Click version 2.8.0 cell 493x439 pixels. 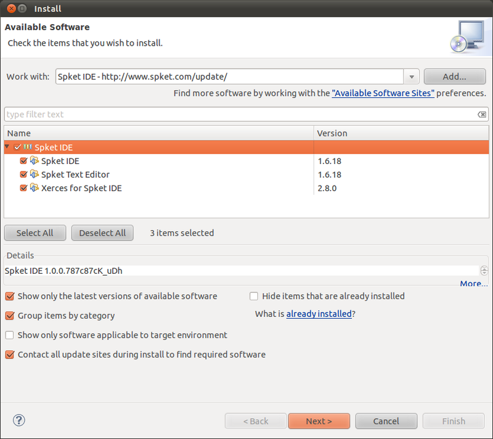point(327,188)
